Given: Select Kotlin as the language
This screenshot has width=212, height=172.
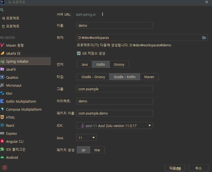Looking at the screenshot, I should click(101, 64).
